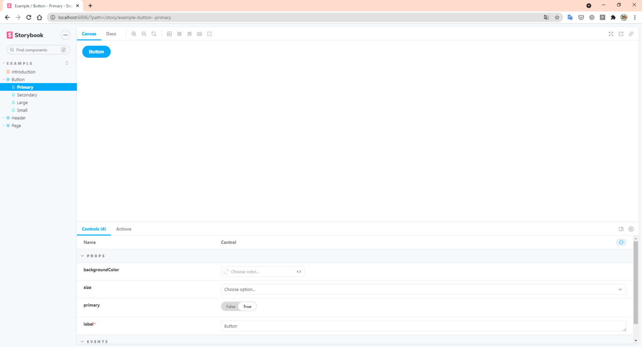This screenshot has width=642, height=347.
Task: Copy canvas link icon
Action: click(631, 34)
